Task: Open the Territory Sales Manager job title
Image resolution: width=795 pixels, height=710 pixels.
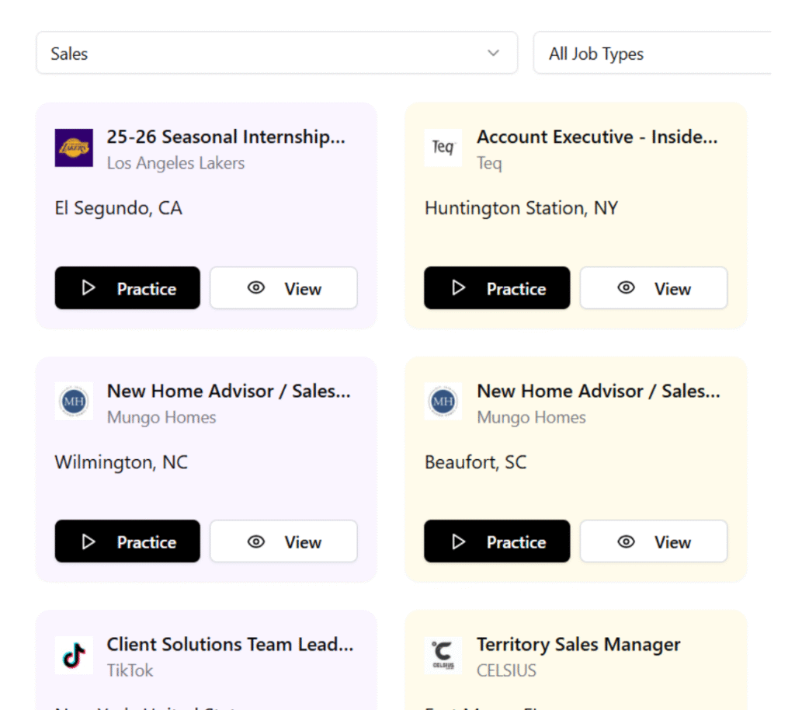Action: click(x=578, y=645)
